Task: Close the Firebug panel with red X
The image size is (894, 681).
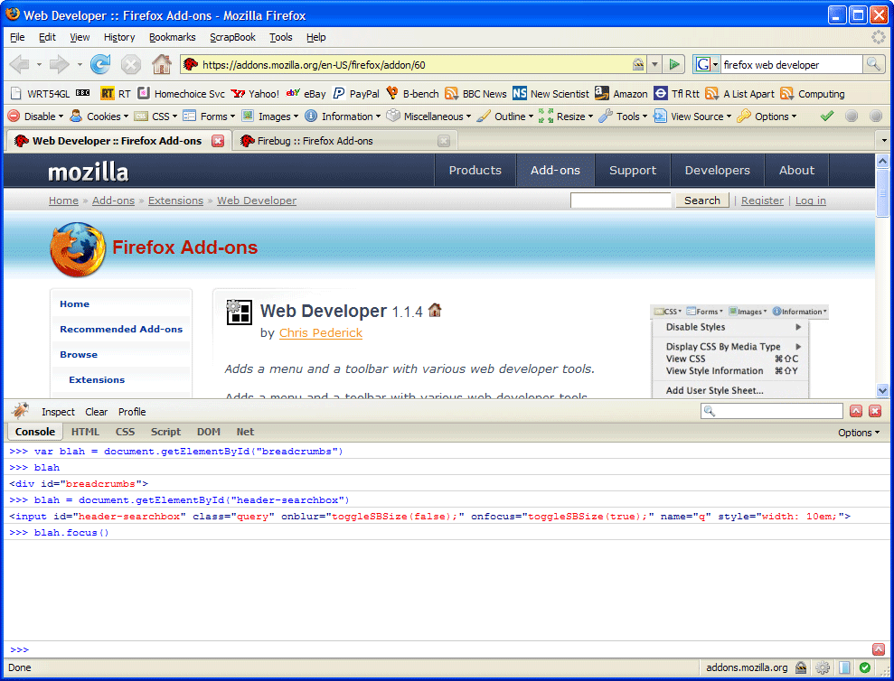Action: click(875, 411)
